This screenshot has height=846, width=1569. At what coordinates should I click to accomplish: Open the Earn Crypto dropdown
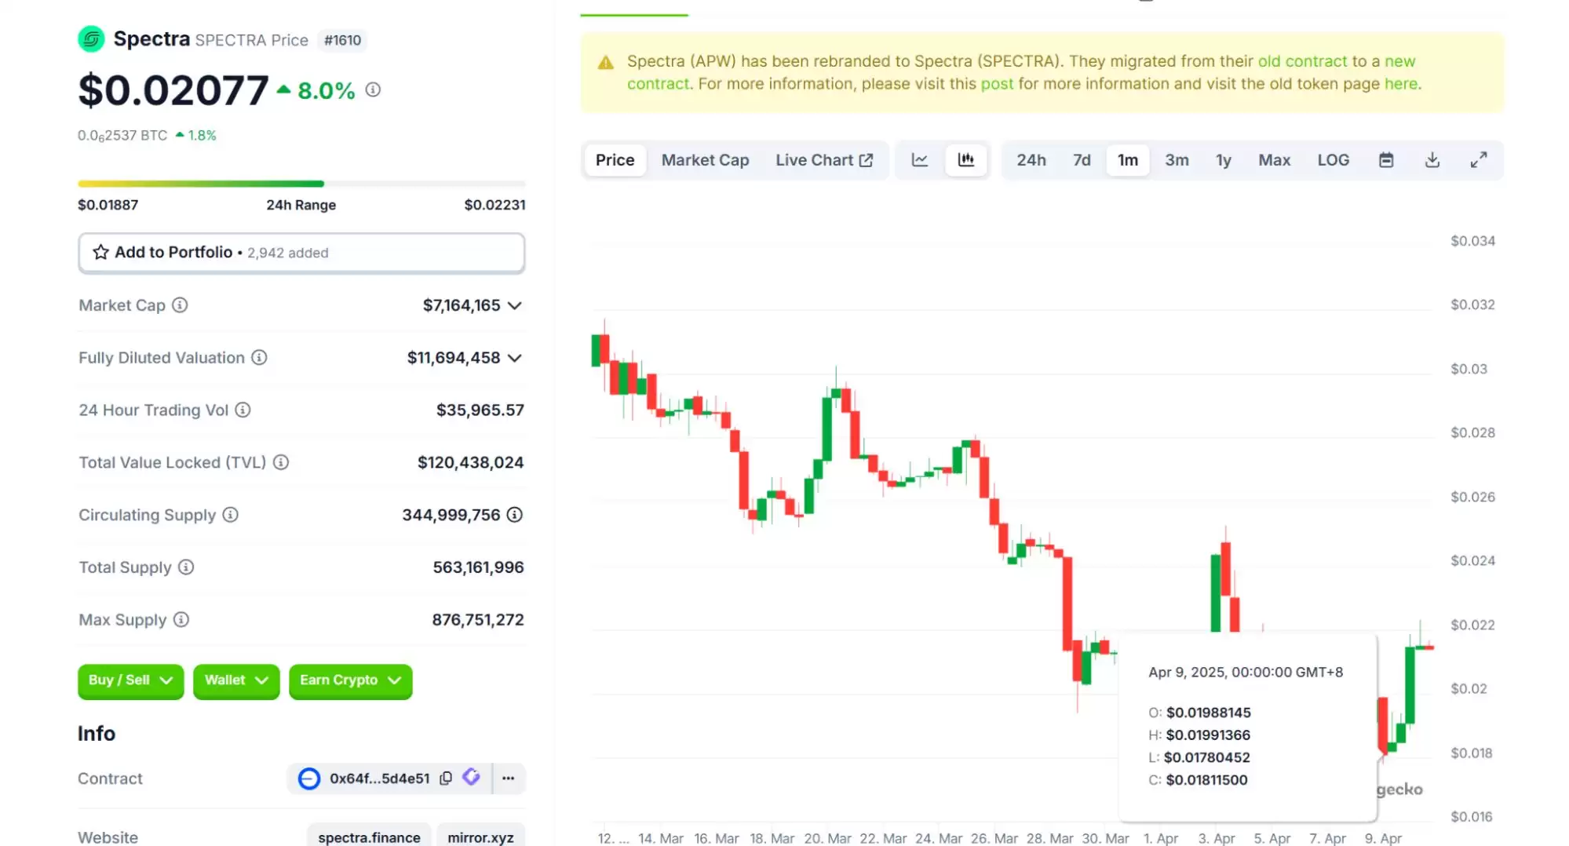(x=350, y=680)
